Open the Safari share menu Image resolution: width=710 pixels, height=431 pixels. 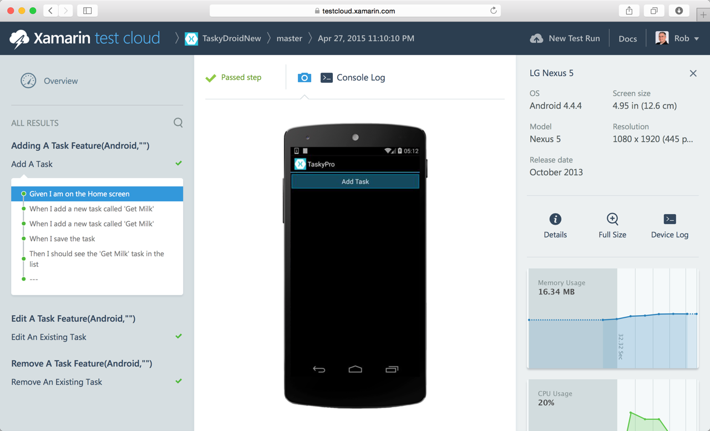click(629, 11)
